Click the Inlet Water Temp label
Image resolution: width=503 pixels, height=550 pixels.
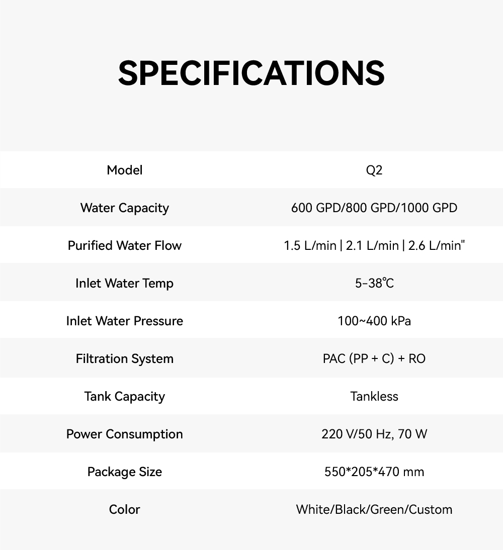click(x=124, y=283)
